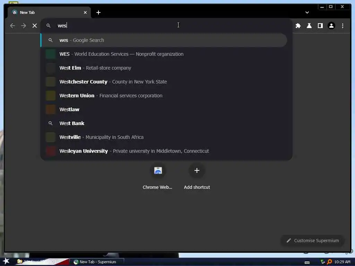This screenshot has width=355, height=266.
Task: Open the Extensions puzzle icon
Action: click(x=298, y=26)
